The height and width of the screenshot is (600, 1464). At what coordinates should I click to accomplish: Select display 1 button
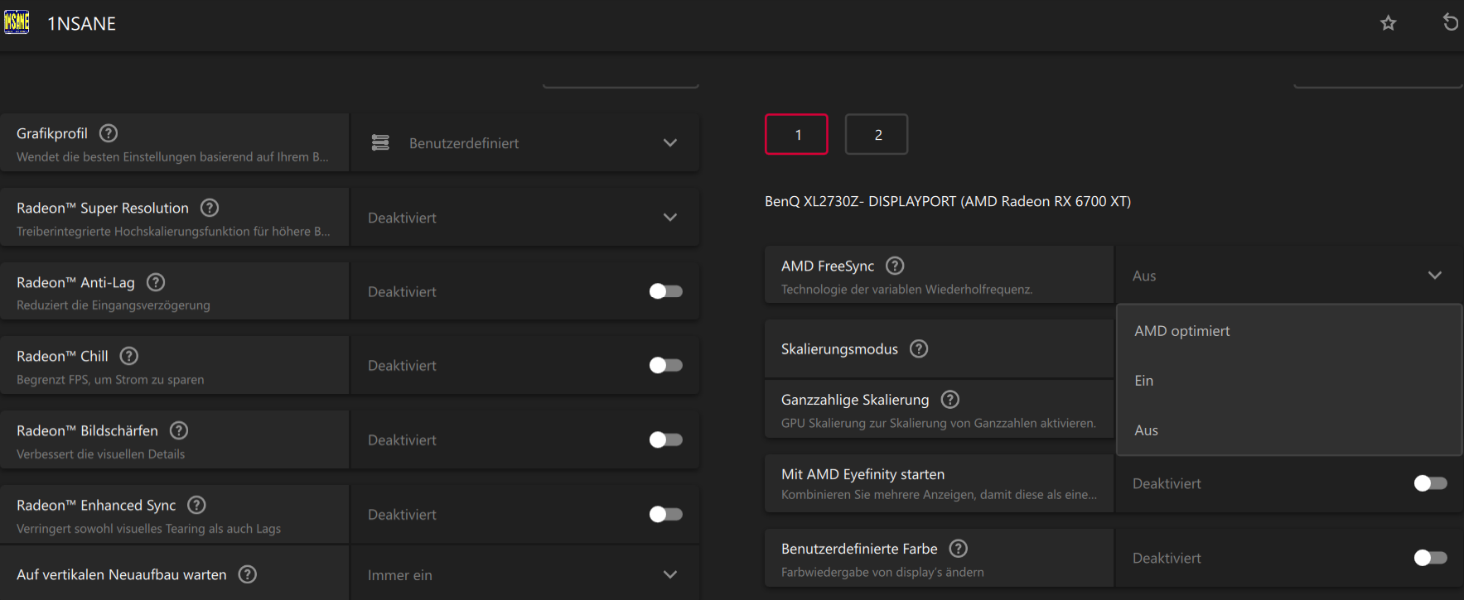(x=796, y=134)
